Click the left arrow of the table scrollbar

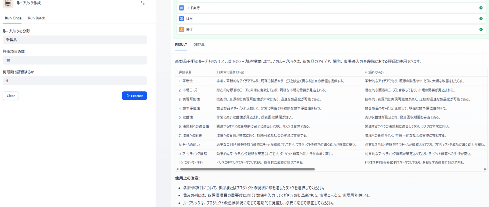(x=177, y=169)
